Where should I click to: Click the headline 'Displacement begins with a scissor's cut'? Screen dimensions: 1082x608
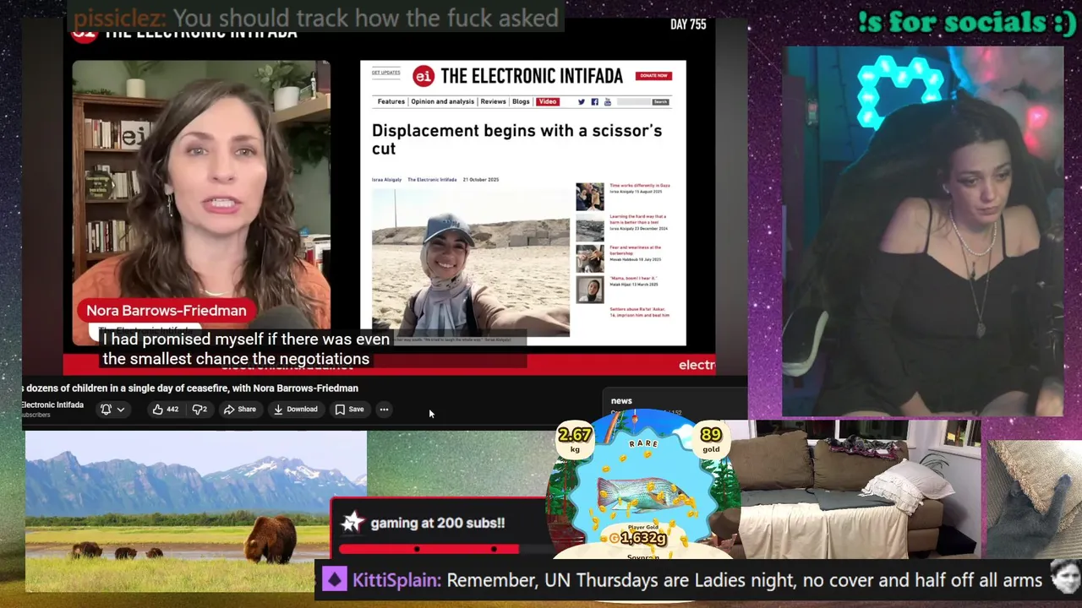[x=516, y=139]
